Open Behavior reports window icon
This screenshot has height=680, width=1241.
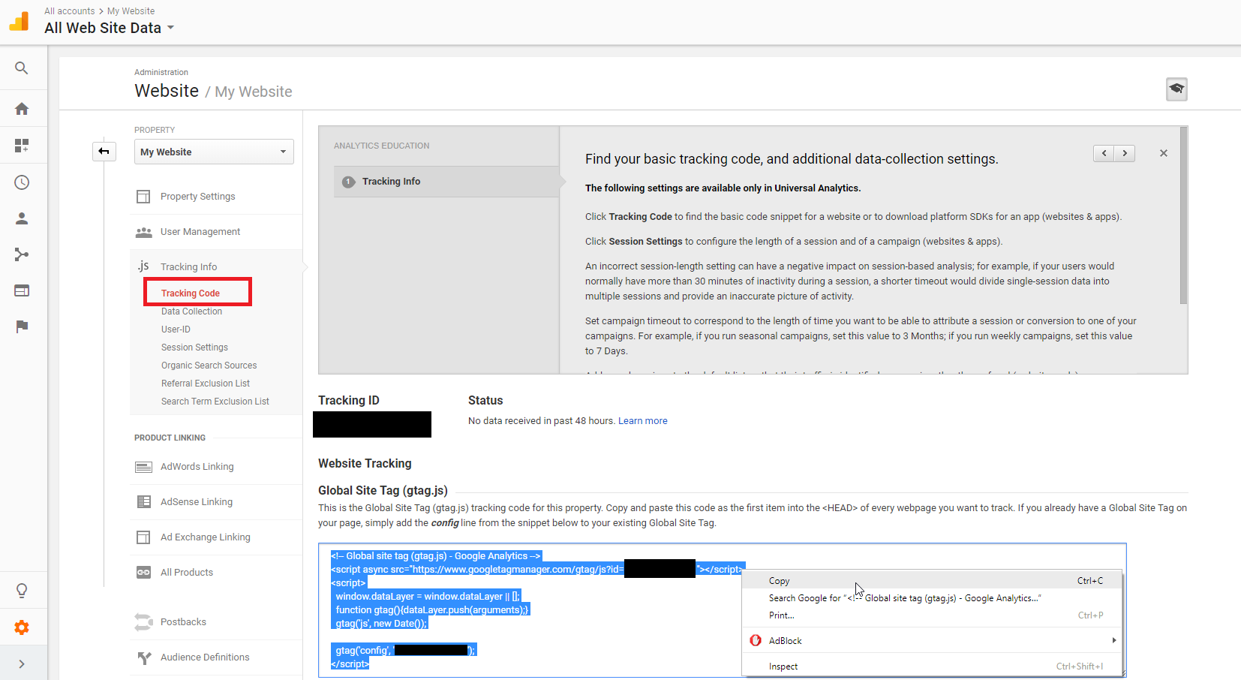(22, 290)
